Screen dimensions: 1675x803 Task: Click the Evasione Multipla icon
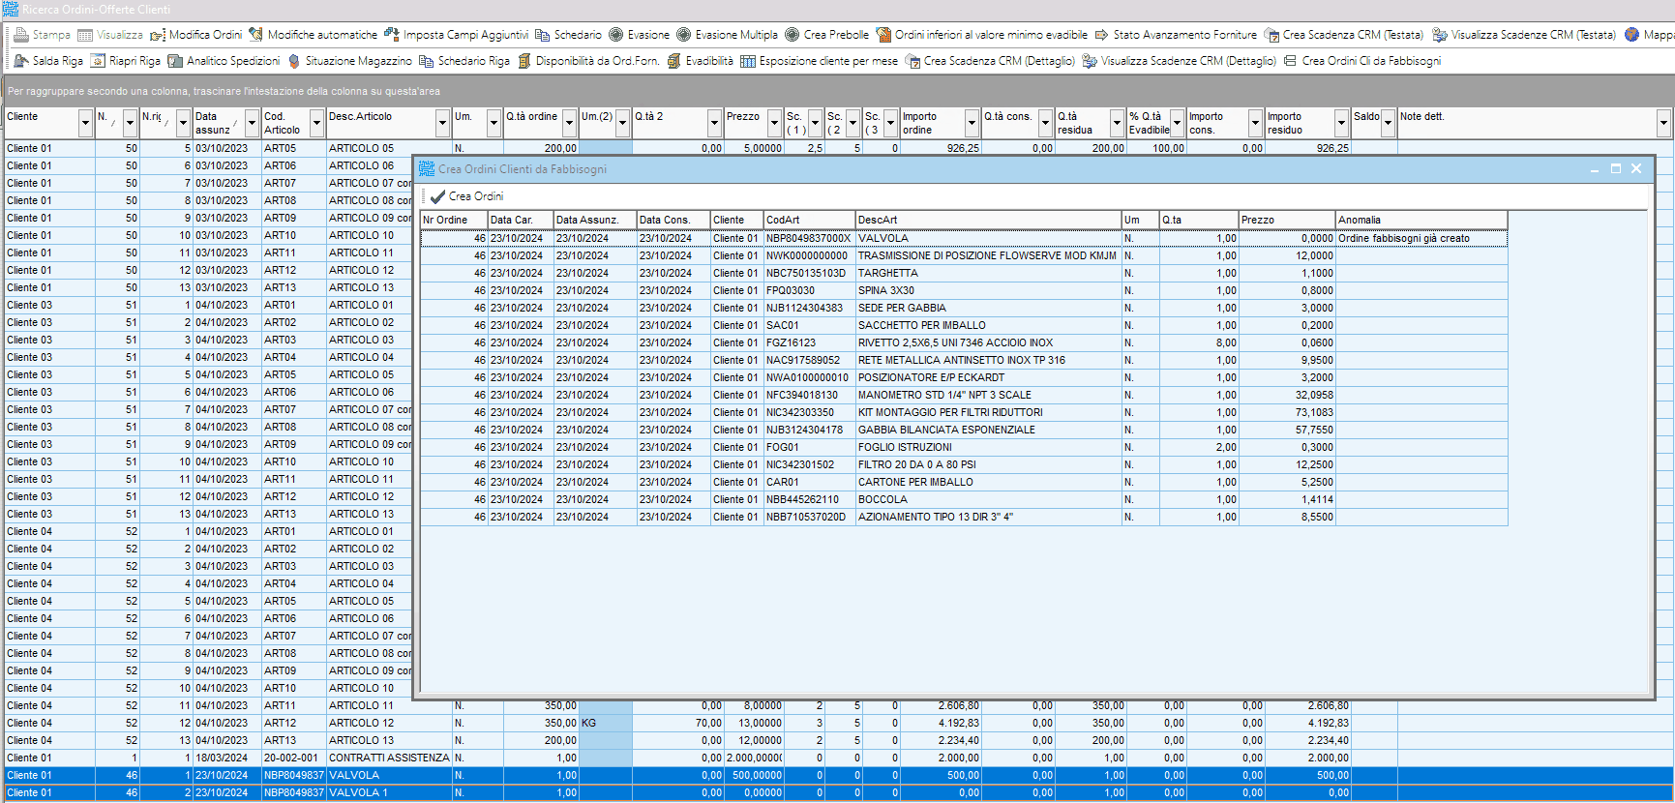tap(684, 35)
